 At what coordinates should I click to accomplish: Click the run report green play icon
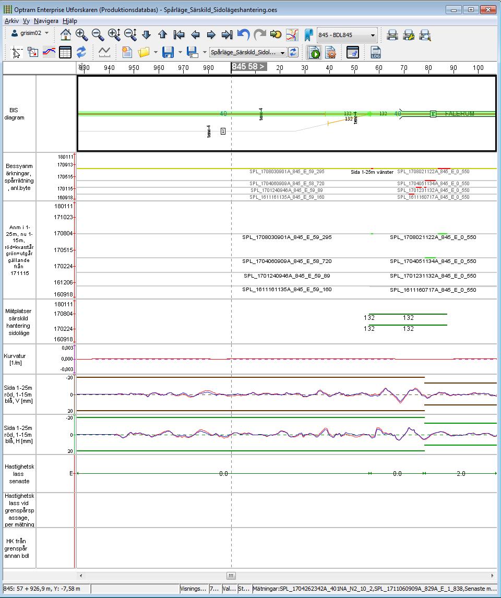click(315, 52)
